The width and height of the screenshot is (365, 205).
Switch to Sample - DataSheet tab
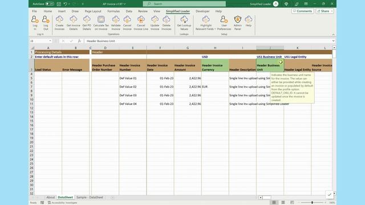(x=90, y=198)
